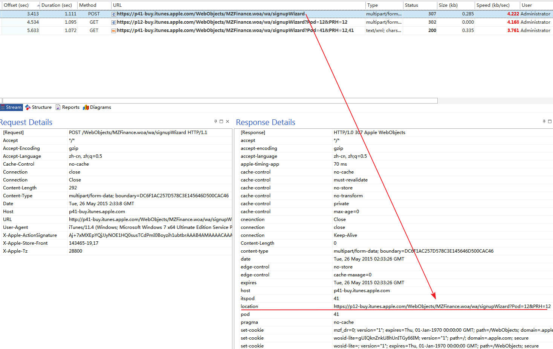Viewport: 553px width, 349px height.
Task: Open the Structure tab
Action: coord(38,107)
